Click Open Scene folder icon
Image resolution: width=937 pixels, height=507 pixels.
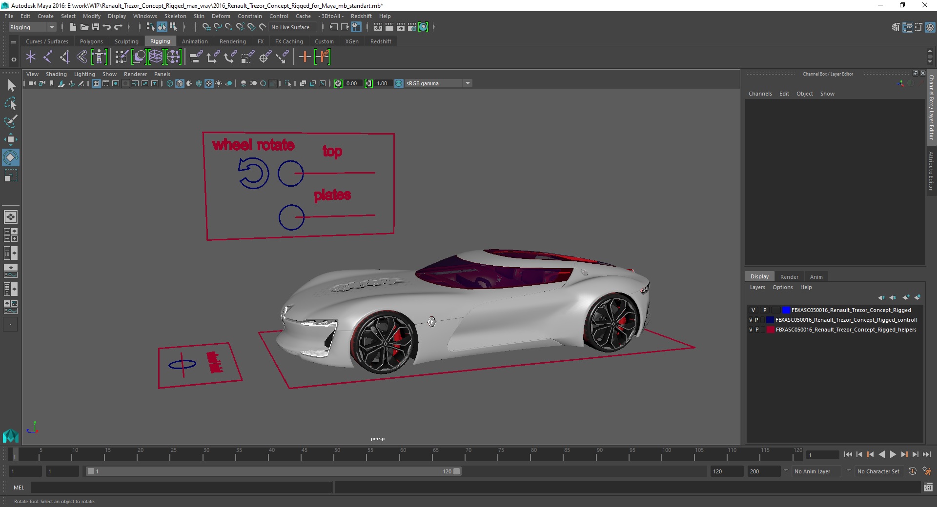[x=84, y=27]
